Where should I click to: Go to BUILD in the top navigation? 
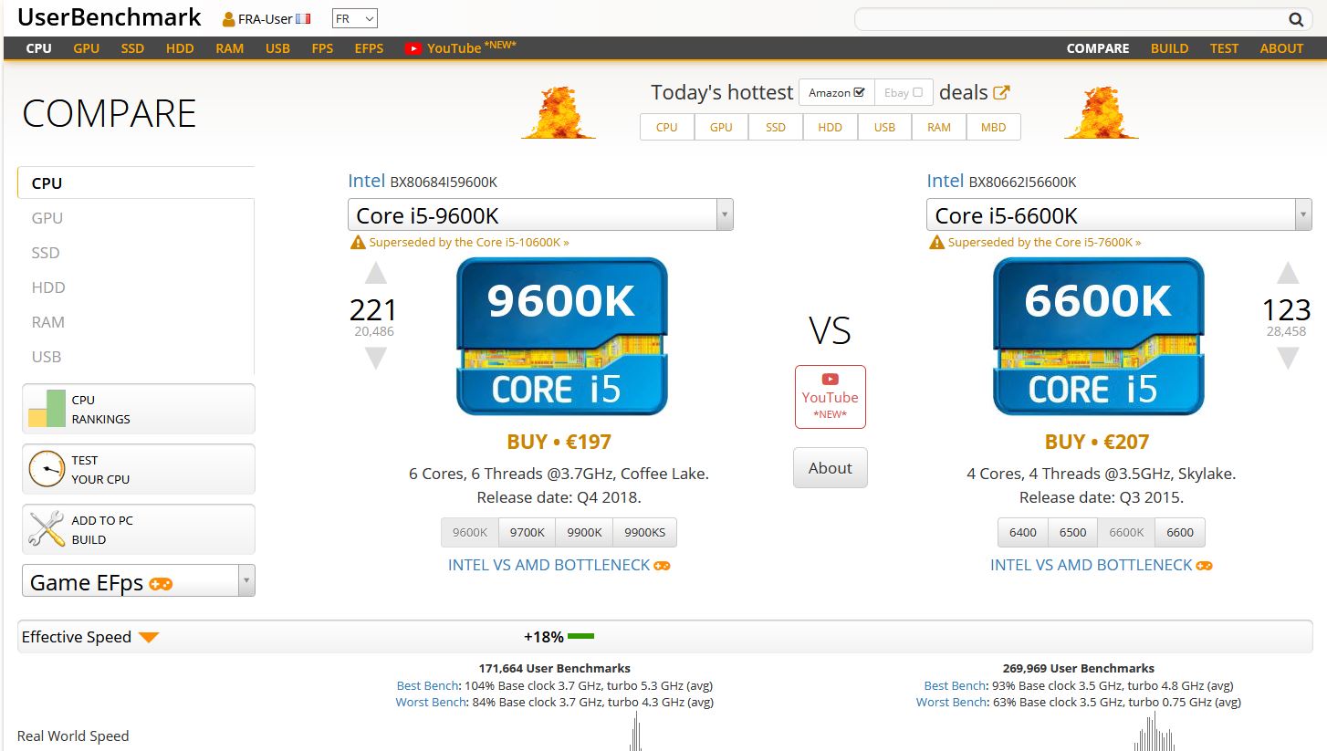click(x=1169, y=48)
